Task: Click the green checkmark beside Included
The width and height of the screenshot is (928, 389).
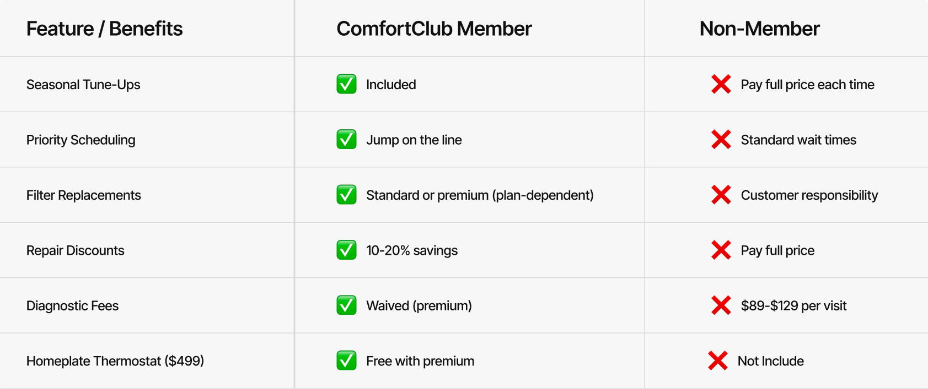Action: click(346, 84)
